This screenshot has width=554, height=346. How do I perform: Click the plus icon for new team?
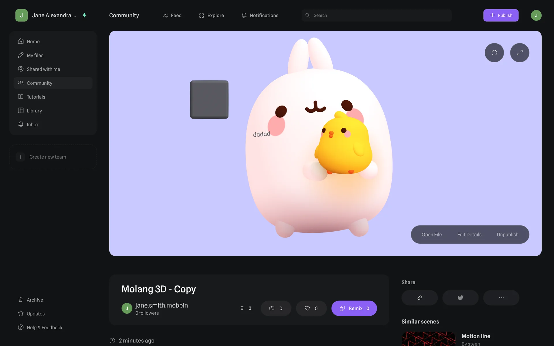(x=20, y=157)
